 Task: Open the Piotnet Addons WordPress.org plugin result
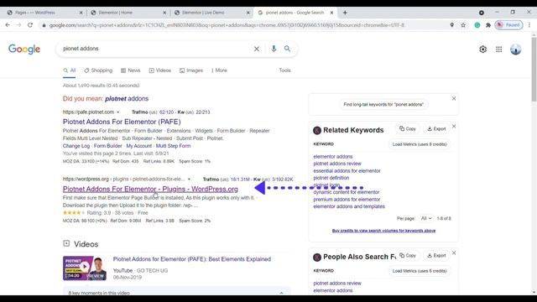pyautogui.click(x=150, y=189)
